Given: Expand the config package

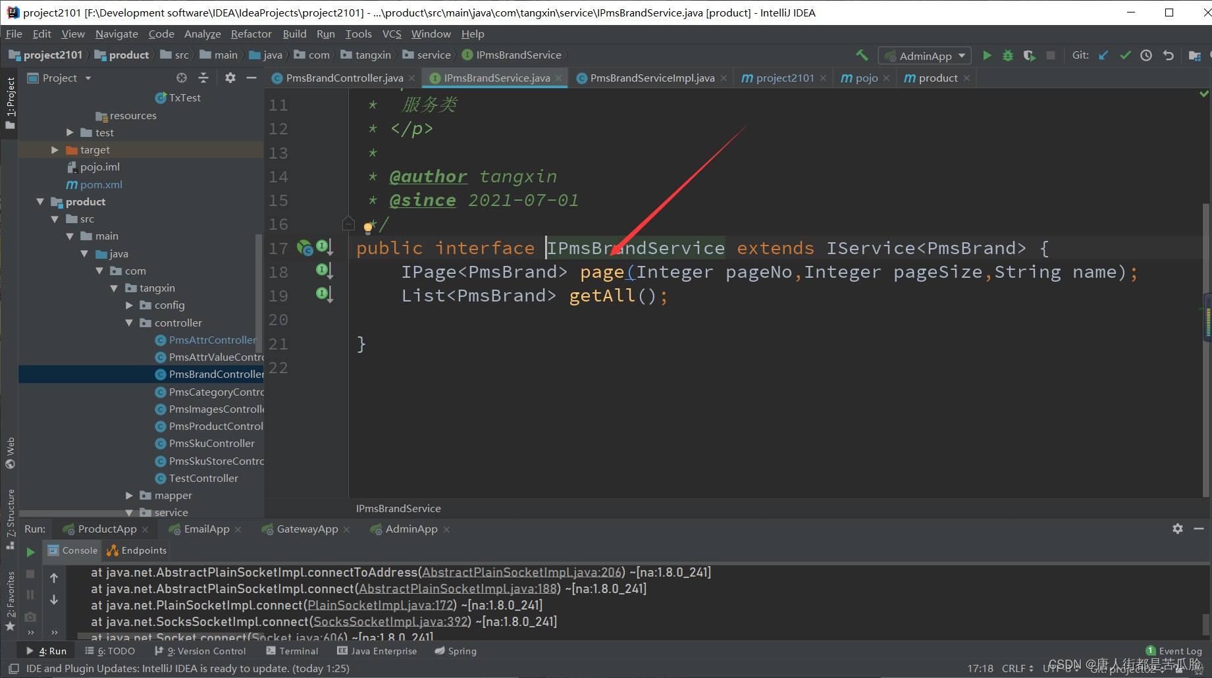Looking at the screenshot, I should [129, 305].
